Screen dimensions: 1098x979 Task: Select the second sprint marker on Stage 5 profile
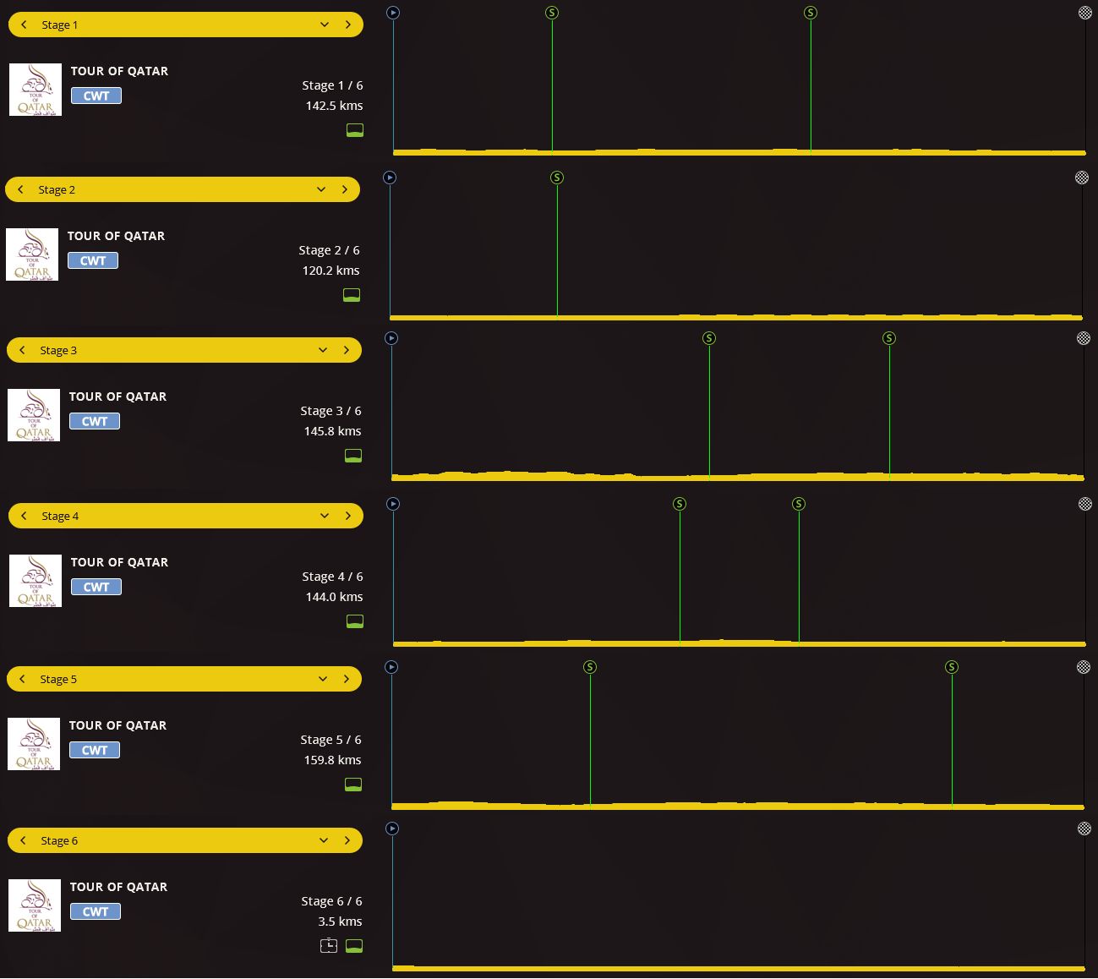[952, 667]
